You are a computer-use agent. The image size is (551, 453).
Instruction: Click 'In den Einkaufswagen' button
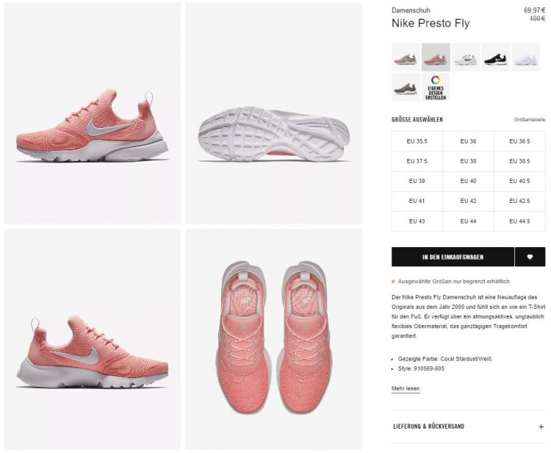click(453, 257)
